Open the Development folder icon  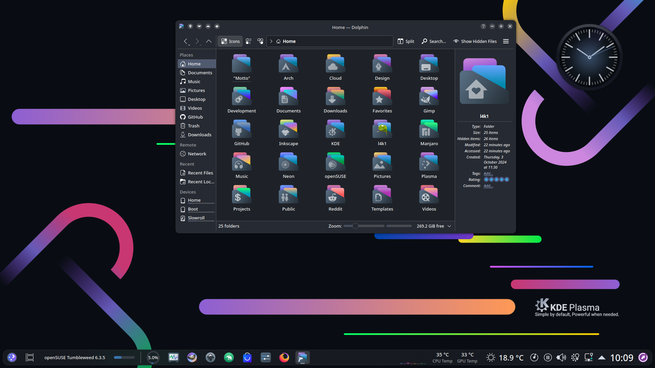[x=242, y=96]
